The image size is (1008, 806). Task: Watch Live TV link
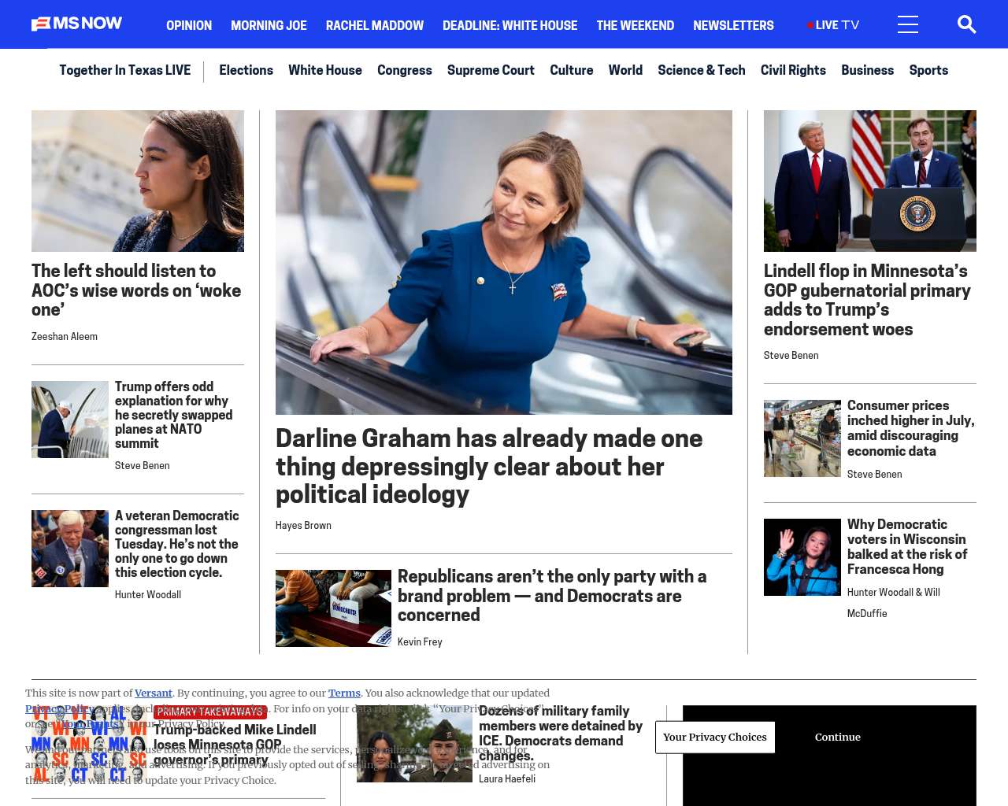[x=833, y=25]
